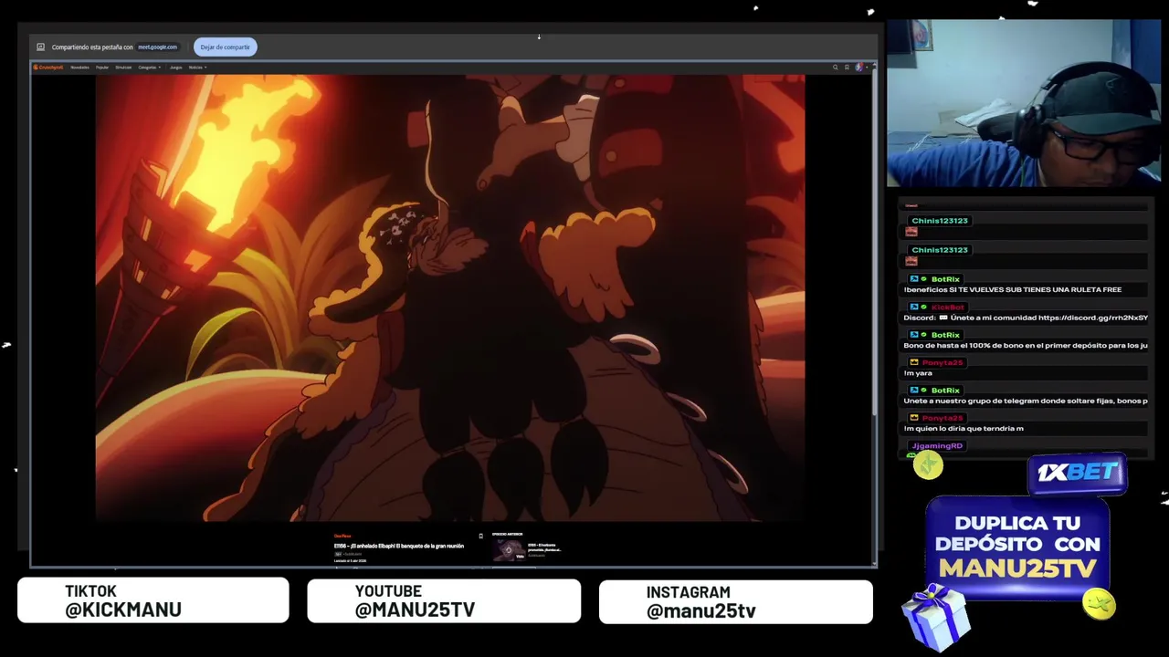Click the blue gift box icon
Viewport: 1169px width, 657px height.
936,619
